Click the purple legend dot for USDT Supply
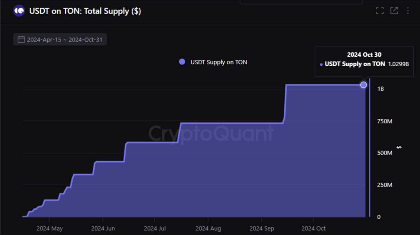The image size is (420, 235). tap(182, 62)
